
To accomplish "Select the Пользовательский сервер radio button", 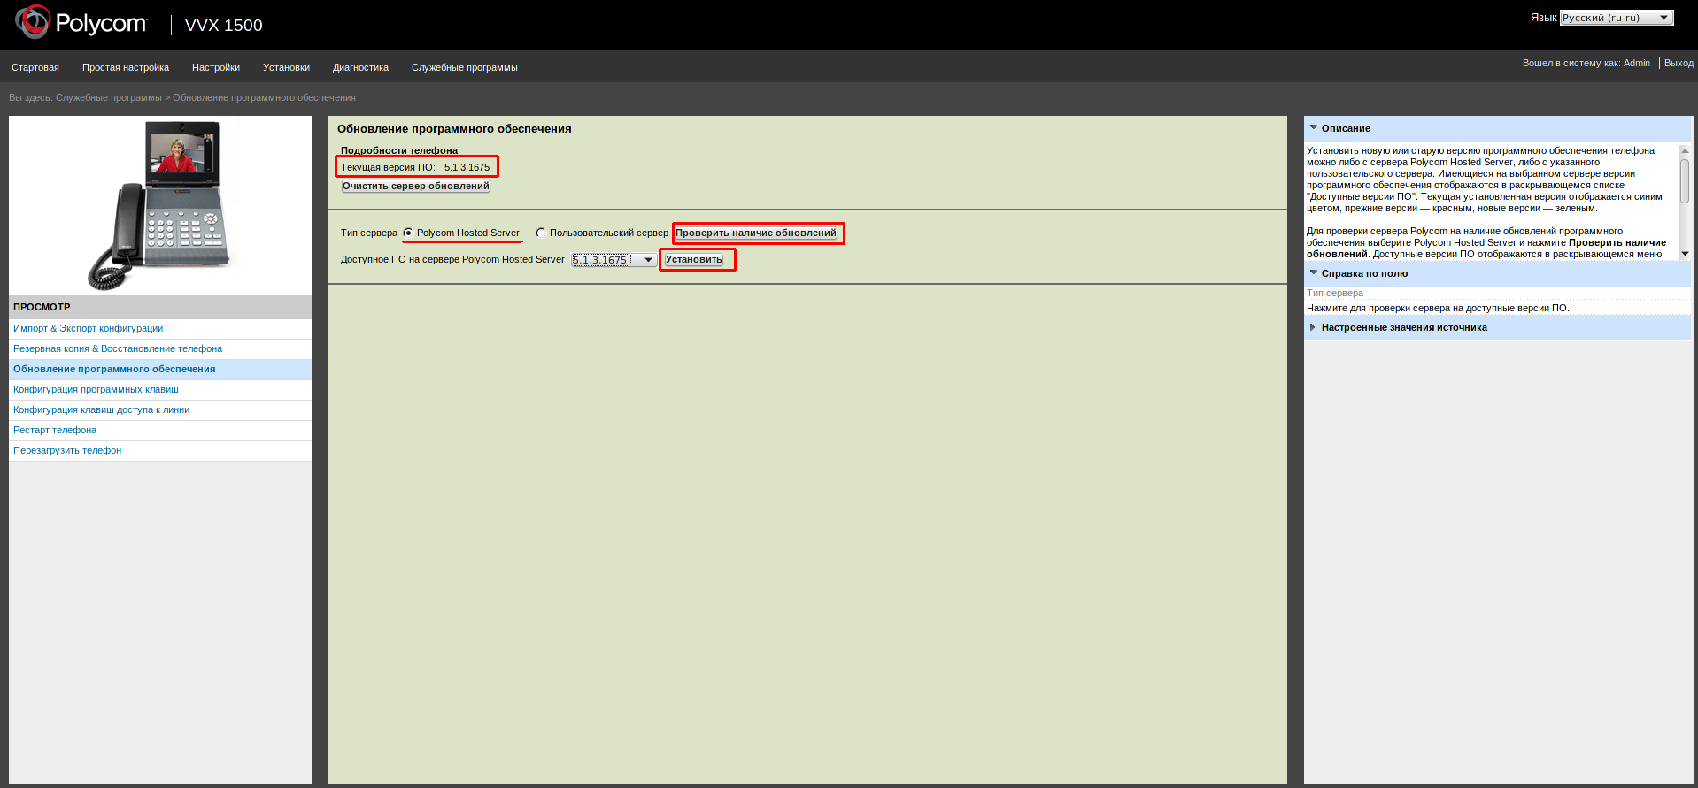I will click(x=540, y=233).
